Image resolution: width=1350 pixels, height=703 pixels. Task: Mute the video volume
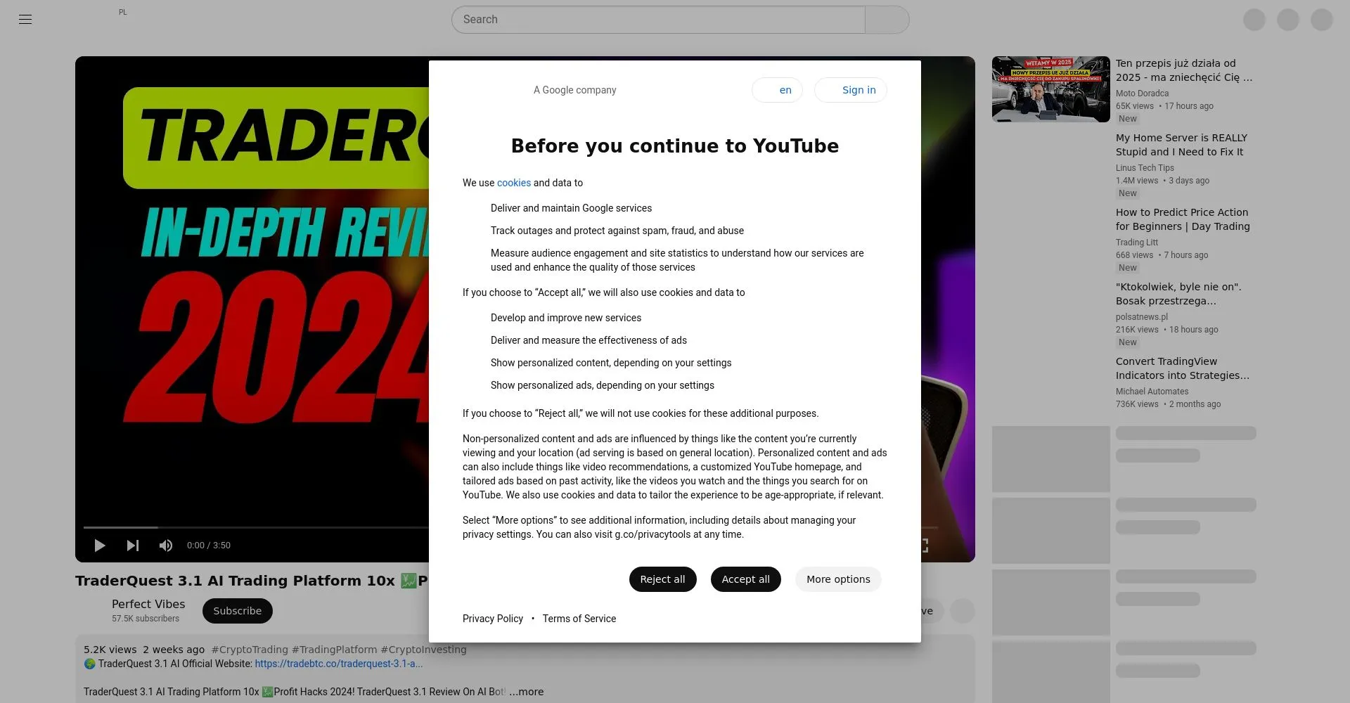166,546
